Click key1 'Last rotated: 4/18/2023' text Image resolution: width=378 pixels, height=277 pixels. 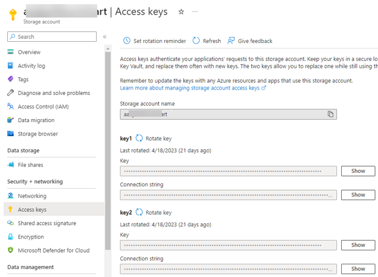pyautogui.click(x=165, y=151)
